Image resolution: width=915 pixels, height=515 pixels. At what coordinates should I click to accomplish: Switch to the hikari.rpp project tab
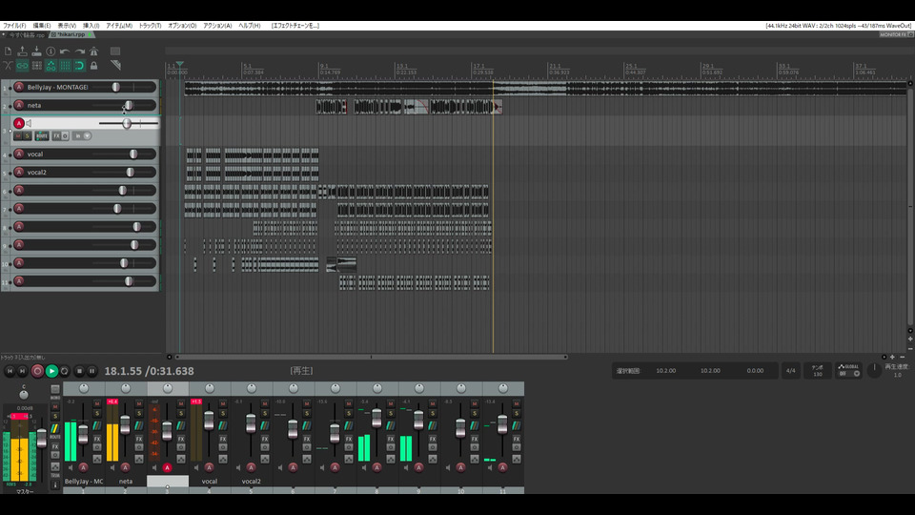(71, 34)
